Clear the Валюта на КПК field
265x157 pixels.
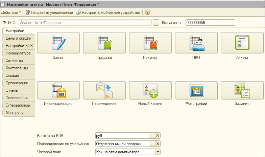pos(158,136)
